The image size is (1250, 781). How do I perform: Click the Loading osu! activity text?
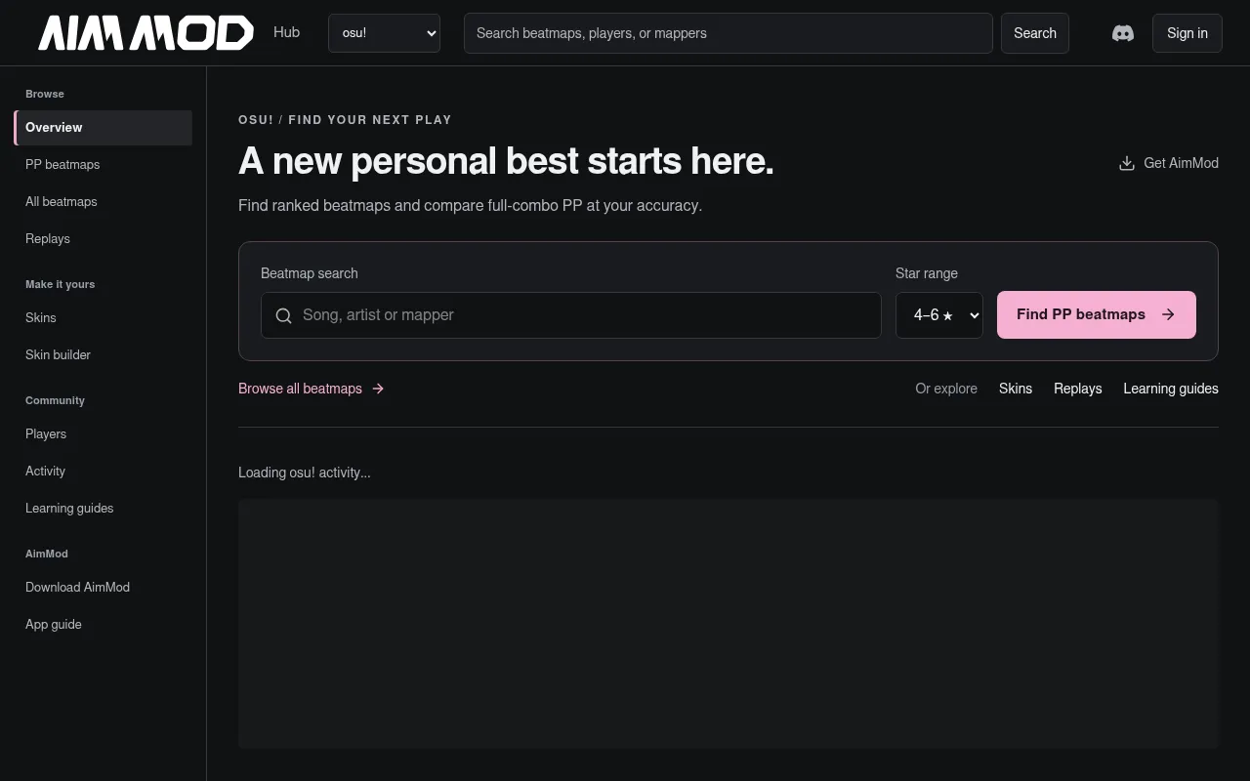pos(305,473)
